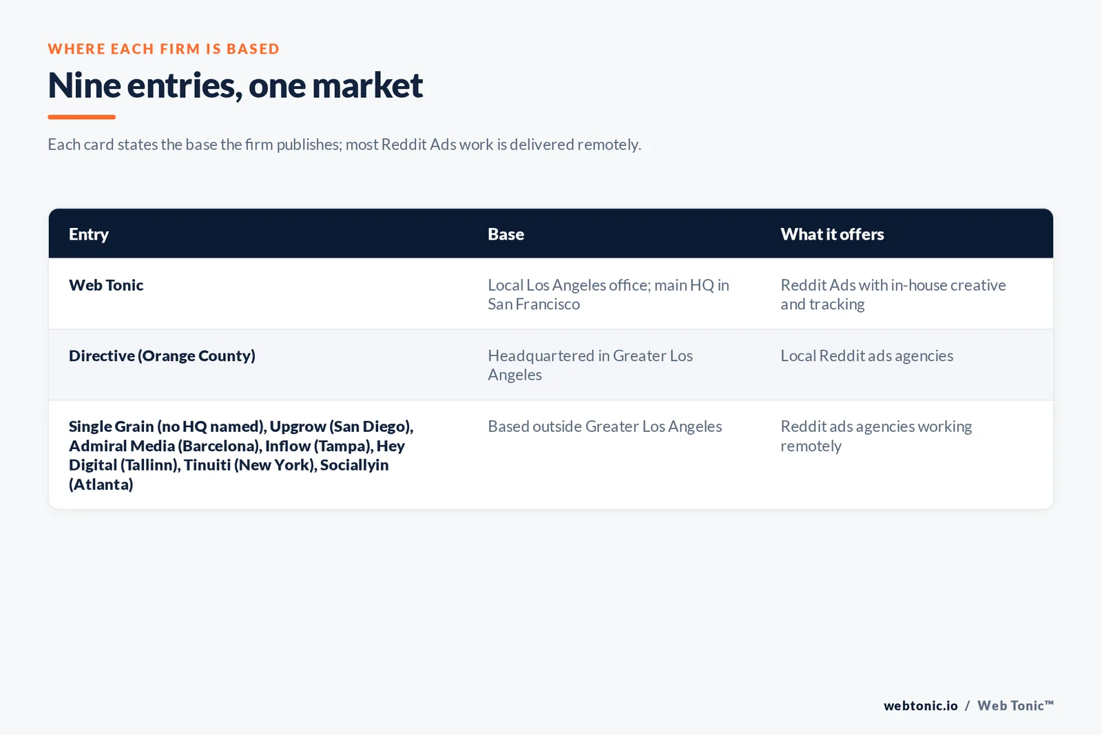The image size is (1102, 735).
Task: Select the "Directive (Orange County)" entry
Action: [162, 356]
